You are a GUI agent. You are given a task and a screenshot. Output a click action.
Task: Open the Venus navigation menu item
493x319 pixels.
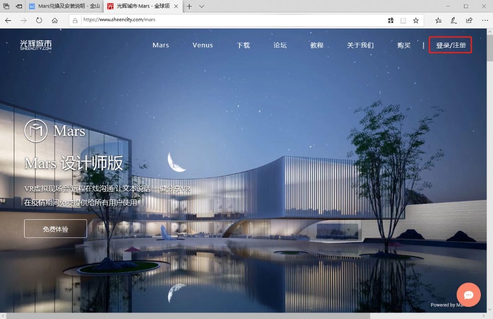pyautogui.click(x=203, y=45)
